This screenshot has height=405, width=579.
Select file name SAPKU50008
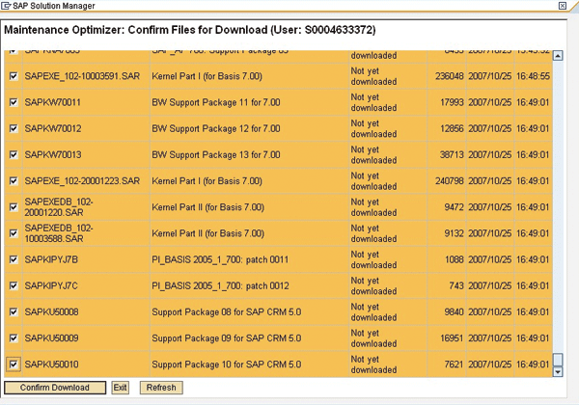pyautogui.click(x=52, y=312)
